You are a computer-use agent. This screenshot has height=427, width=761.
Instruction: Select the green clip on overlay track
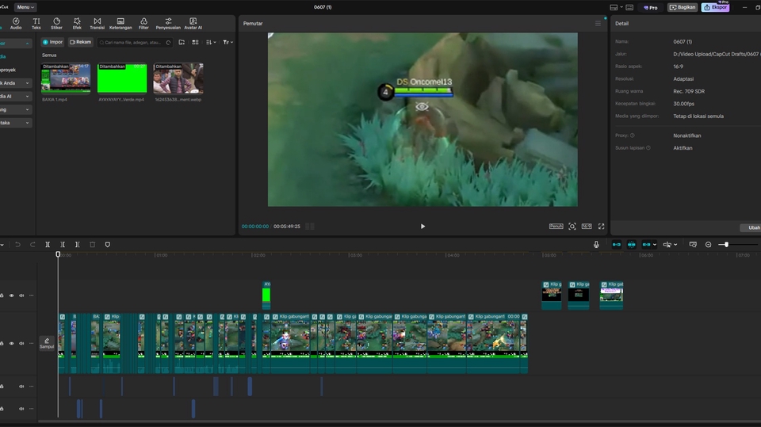click(x=266, y=295)
